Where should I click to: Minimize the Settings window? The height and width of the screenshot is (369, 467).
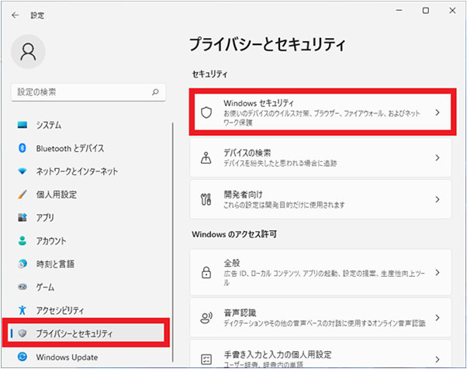click(399, 10)
